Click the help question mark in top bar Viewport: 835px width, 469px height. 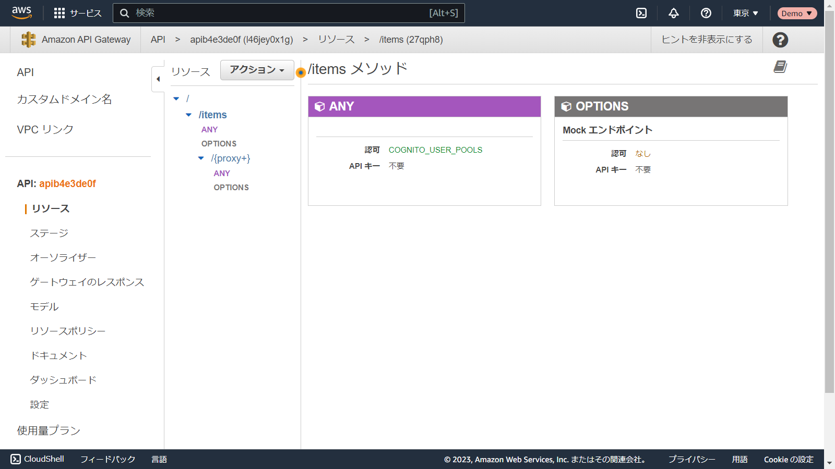706,13
